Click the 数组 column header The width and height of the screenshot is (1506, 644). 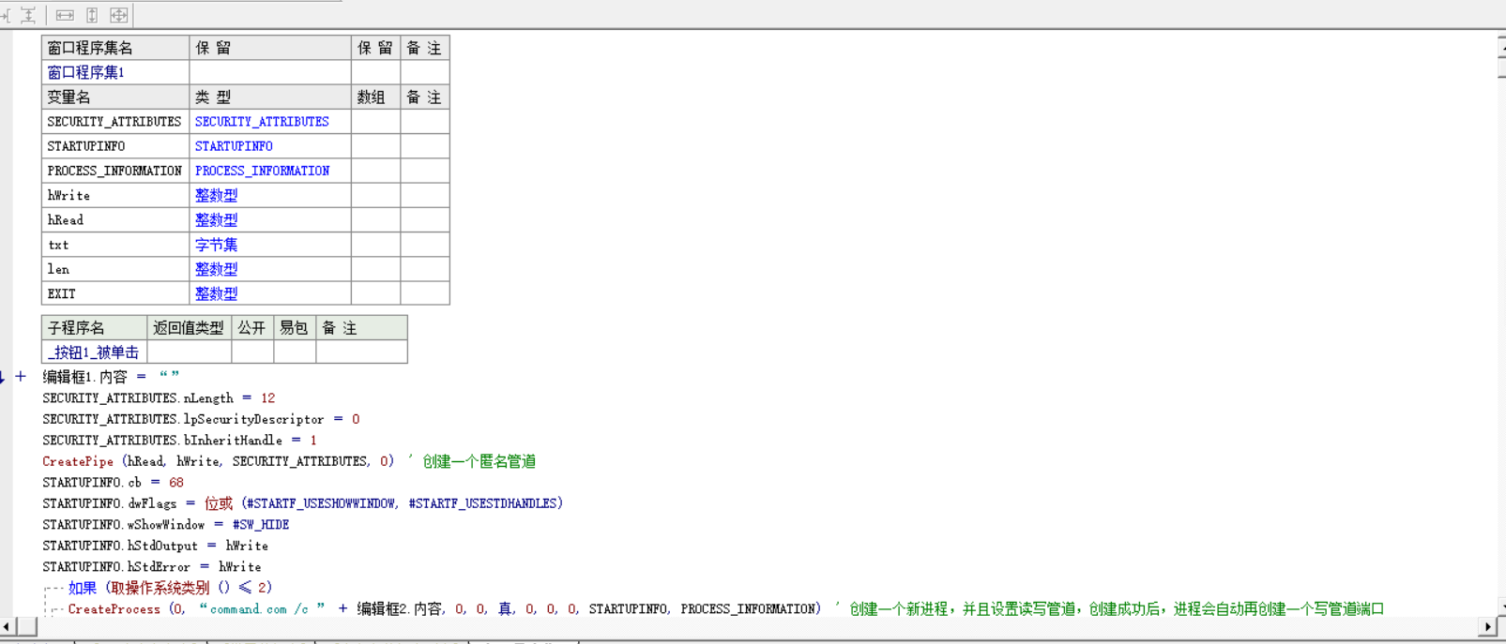[x=375, y=97]
